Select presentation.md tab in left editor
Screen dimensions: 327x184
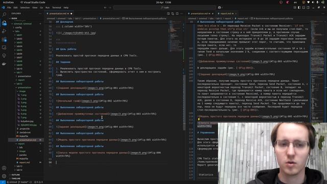59,14
